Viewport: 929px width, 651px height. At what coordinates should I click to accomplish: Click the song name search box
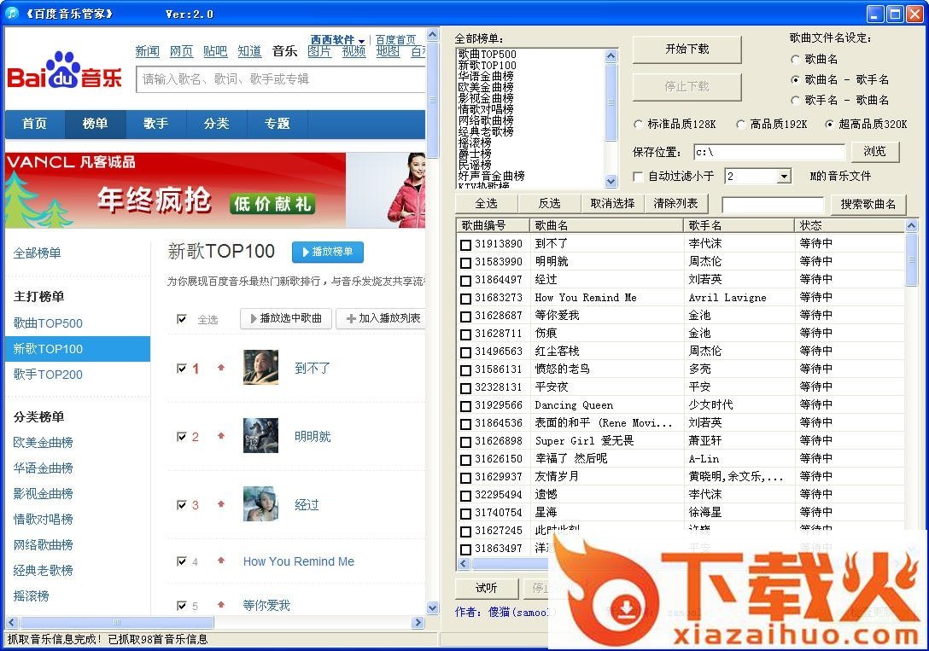(x=773, y=205)
